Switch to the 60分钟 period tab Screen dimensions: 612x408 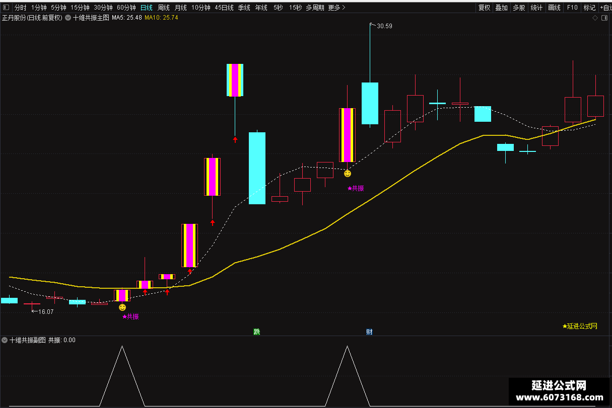point(126,8)
